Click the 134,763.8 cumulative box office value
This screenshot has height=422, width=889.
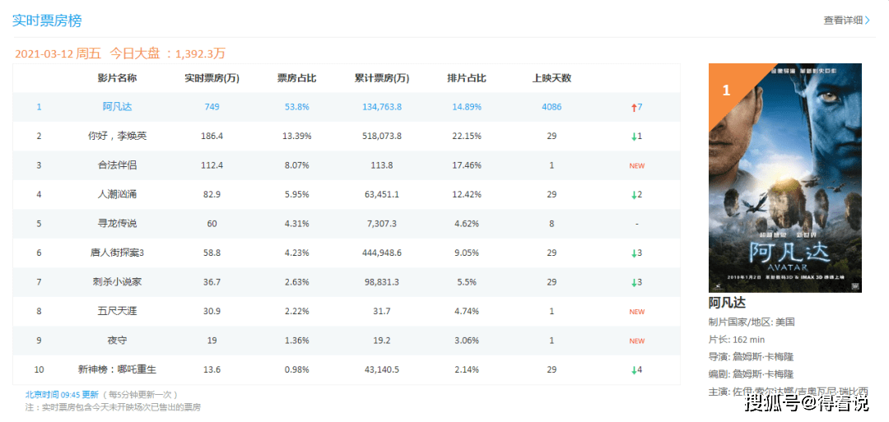[x=382, y=106]
